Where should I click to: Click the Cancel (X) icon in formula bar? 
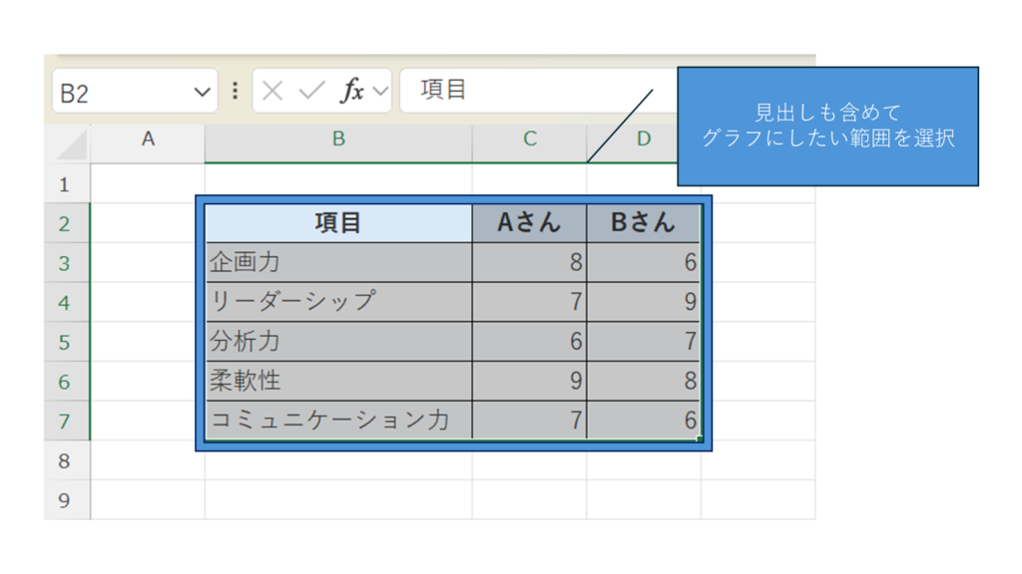[272, 92]
